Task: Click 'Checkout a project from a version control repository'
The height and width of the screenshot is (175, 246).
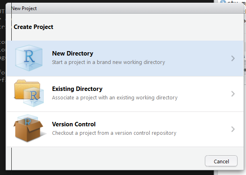Action: 114,133
